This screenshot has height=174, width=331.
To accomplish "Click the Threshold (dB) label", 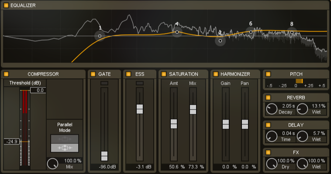I will click(x=25, y=83).
